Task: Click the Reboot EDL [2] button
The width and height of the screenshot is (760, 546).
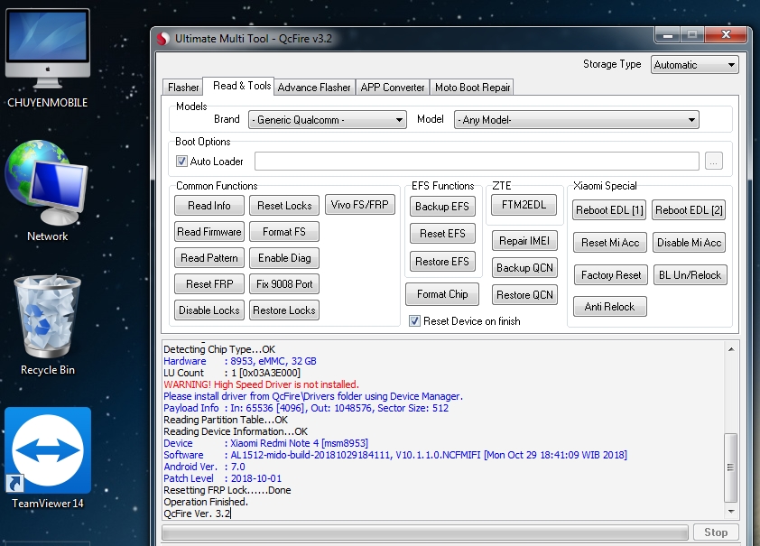Action: [689, 209]
